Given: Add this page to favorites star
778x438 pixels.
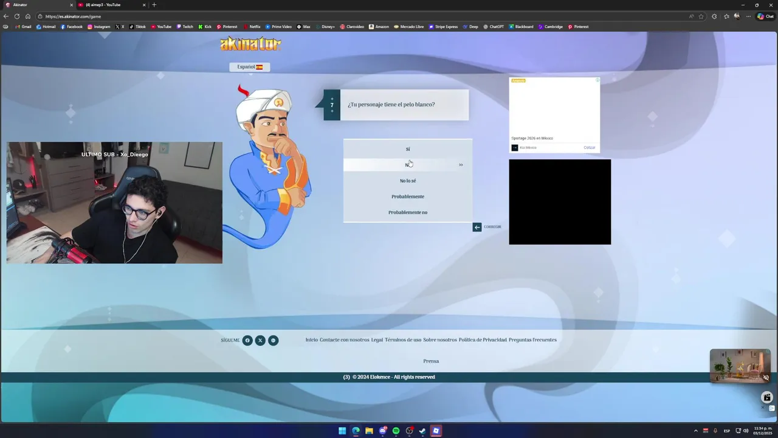Looking at the screenshot, I should point(701,16).
